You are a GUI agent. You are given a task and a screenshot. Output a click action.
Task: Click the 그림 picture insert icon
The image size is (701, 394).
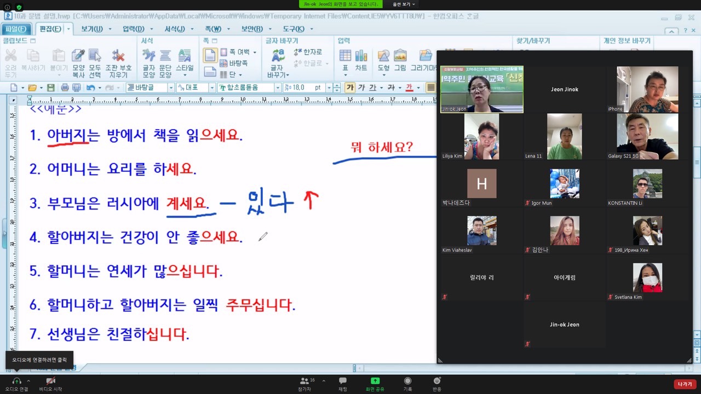400,55
